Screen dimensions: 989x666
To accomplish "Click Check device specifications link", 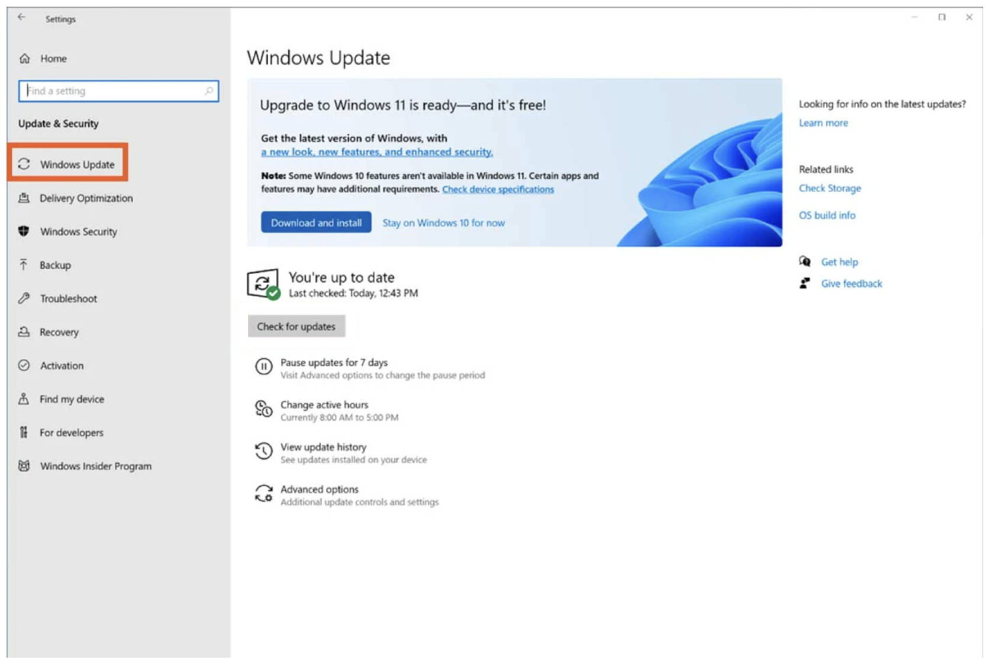I will click(497, 189).
